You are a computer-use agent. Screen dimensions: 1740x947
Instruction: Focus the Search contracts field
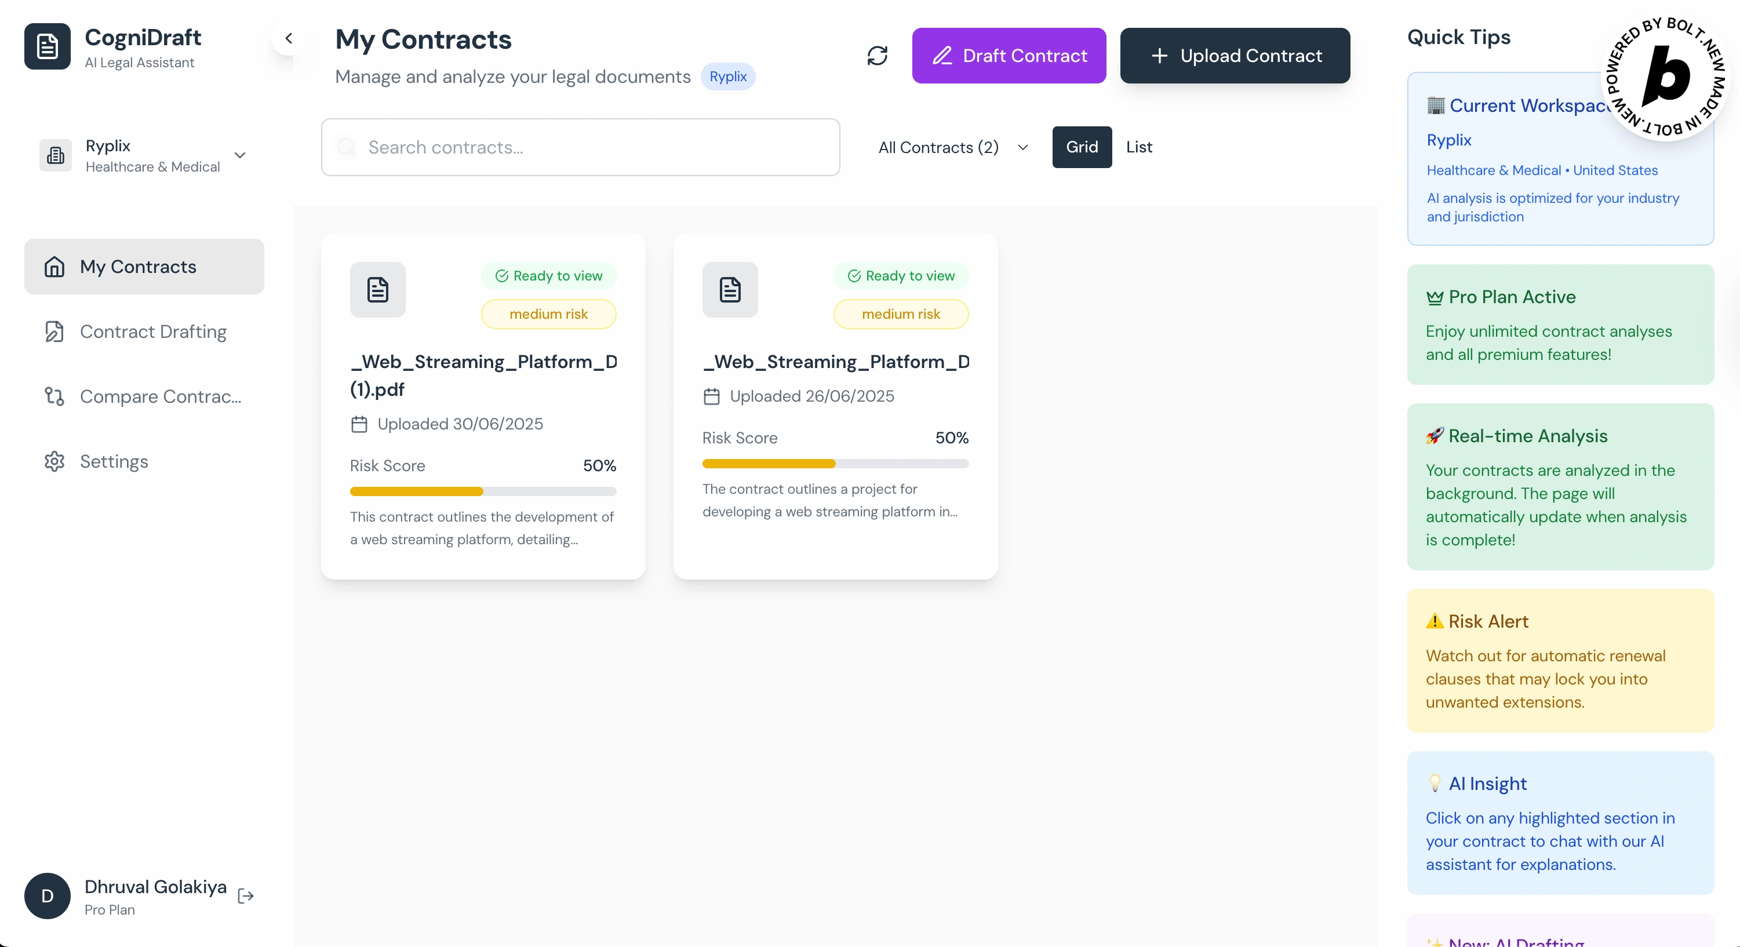[581, 147]
